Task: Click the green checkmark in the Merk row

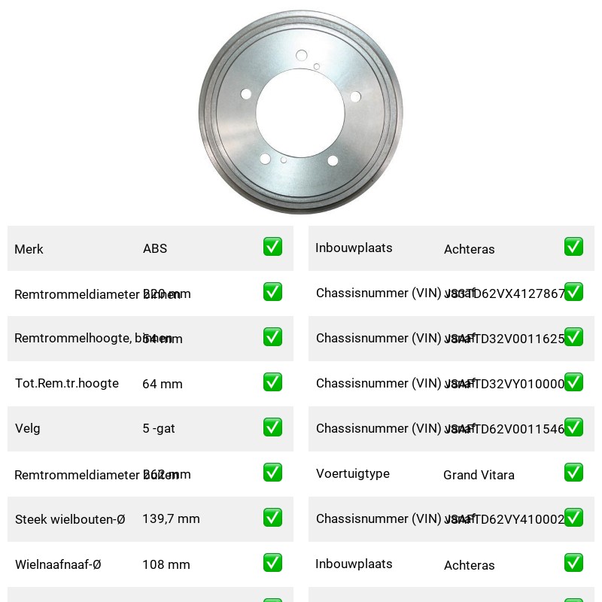Action: [272, 247]
